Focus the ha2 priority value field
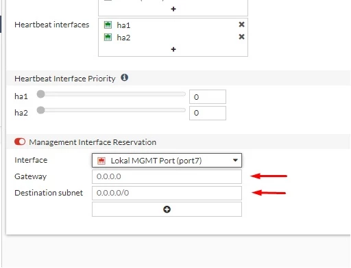Screen dimensions: 351x268 click(208, 113)
